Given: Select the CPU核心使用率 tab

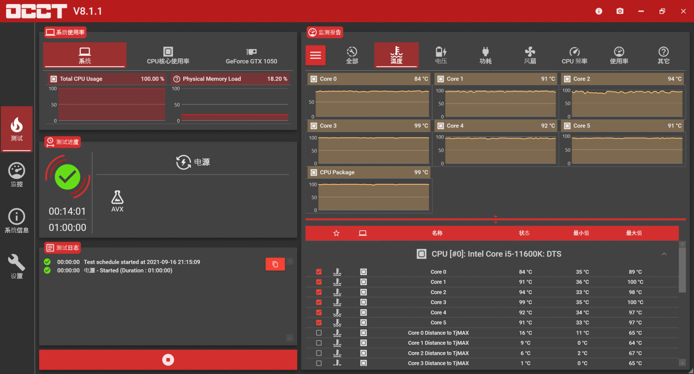Looking at the screenshot, I should pyautogui.click(x=168, y=55).
